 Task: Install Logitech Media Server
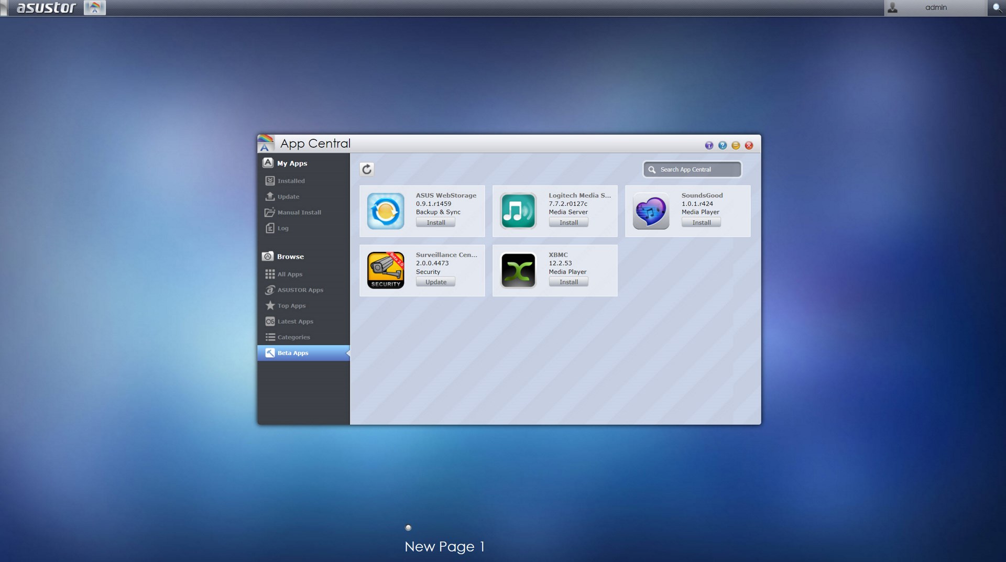(x=568, y=223)
